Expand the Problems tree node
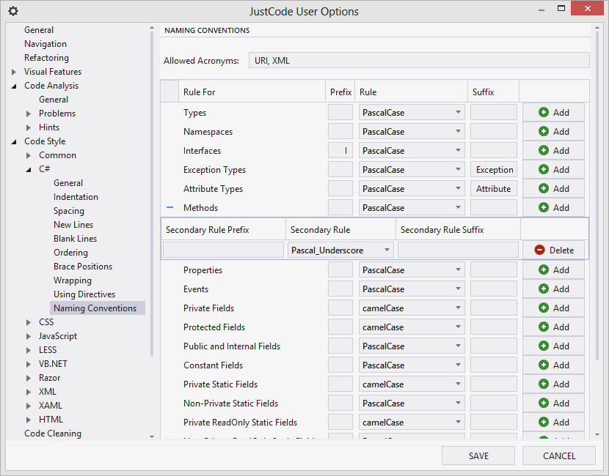Screen dimensions: 609x476 click(29, 114)
